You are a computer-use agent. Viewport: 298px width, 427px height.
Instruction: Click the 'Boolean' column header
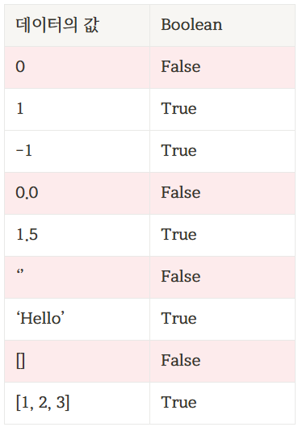[x=223, y=25]
